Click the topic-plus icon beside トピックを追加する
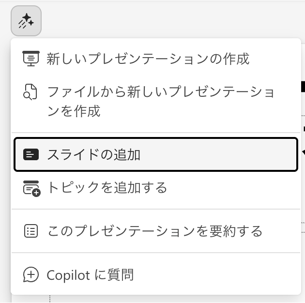This screenshot has width=305, height=303. click(31, 188)
